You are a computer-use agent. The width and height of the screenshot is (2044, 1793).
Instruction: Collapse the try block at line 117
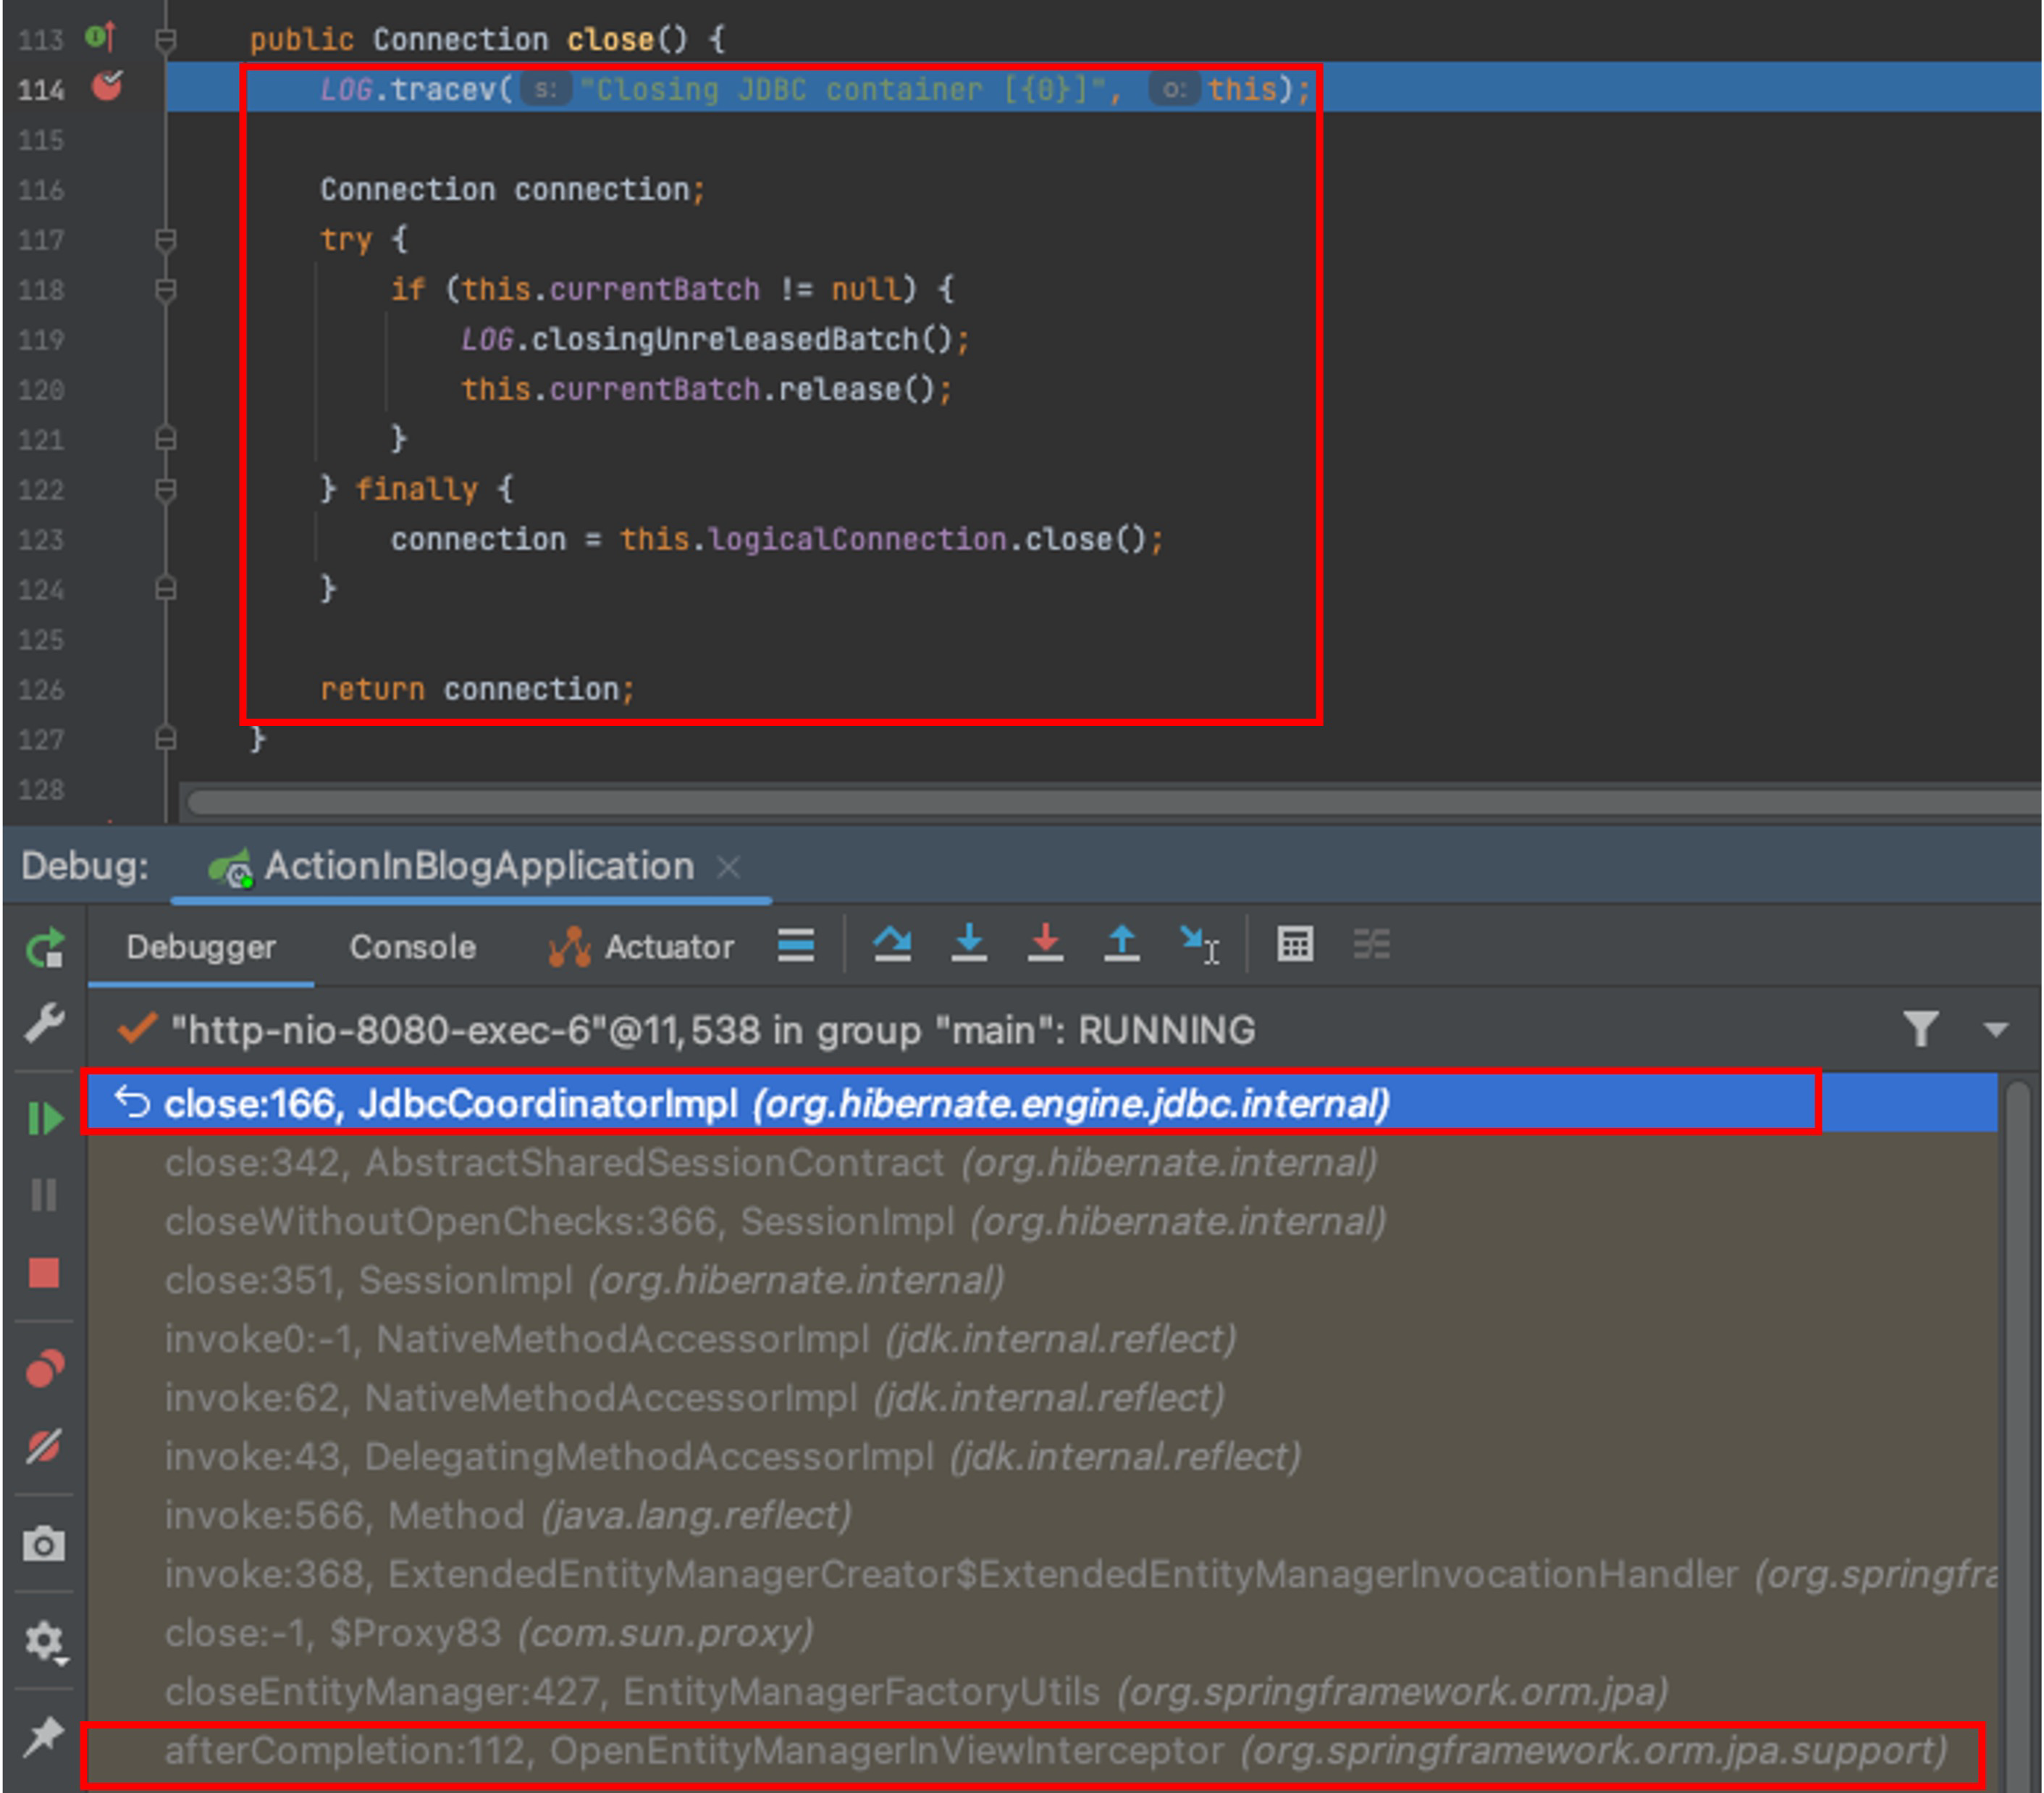(x=166, y=240)
